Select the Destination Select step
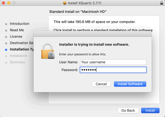The image size is (165, 117). [x=22, y=43]
